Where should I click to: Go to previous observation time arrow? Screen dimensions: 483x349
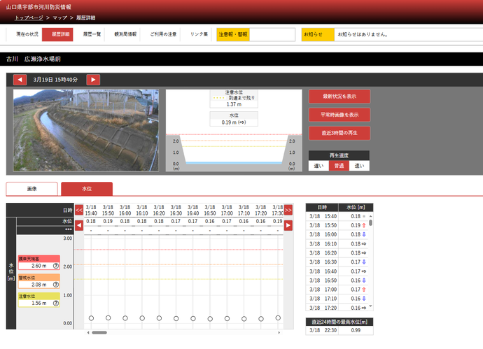tap(20, 80)
